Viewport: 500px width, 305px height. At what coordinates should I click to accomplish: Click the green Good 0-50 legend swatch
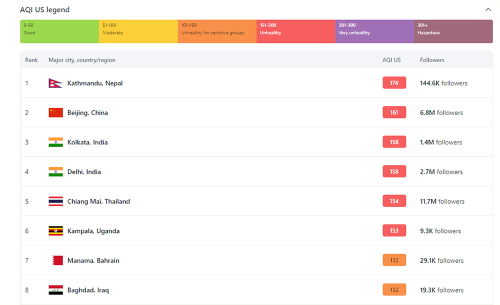pos(59,31)
